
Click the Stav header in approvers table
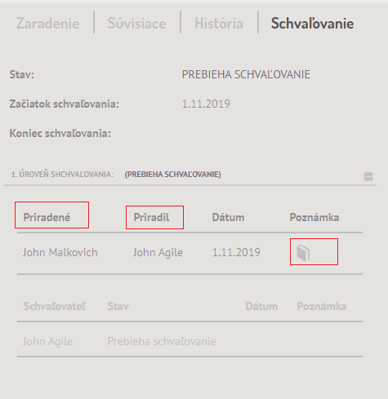point(118,306)
